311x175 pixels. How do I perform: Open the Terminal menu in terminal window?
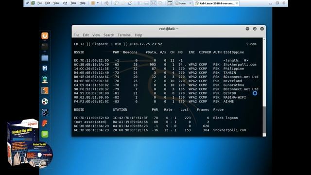click(124, 35)
